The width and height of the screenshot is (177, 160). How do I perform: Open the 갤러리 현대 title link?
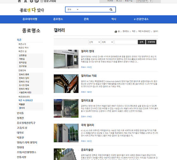click(x=88, y=51)
